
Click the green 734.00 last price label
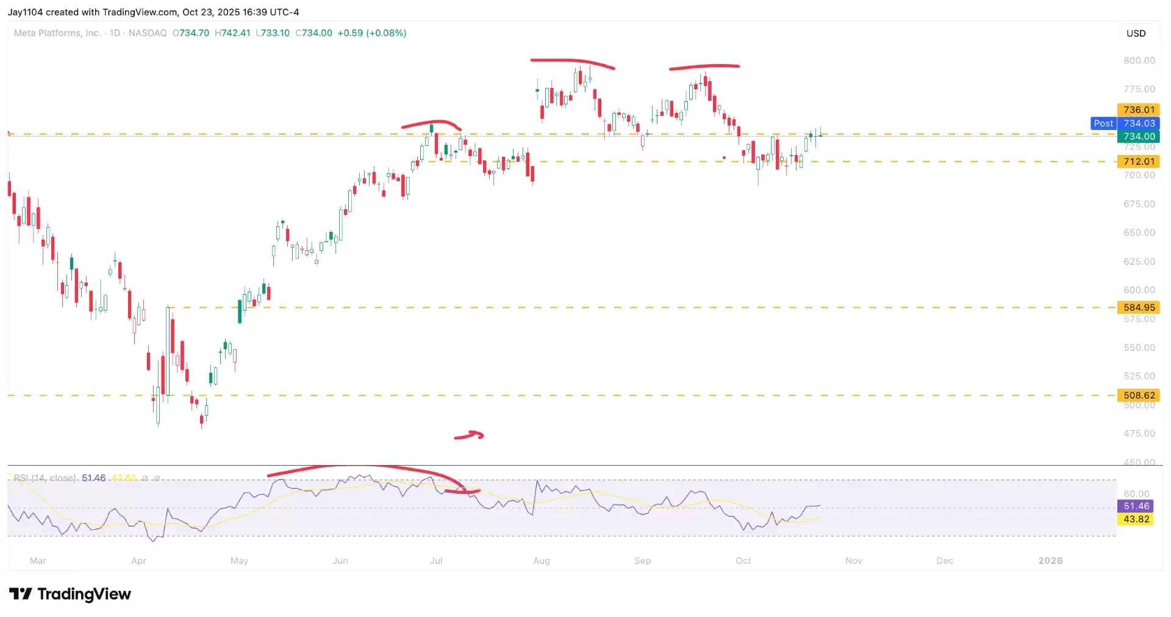point(1139,137)
